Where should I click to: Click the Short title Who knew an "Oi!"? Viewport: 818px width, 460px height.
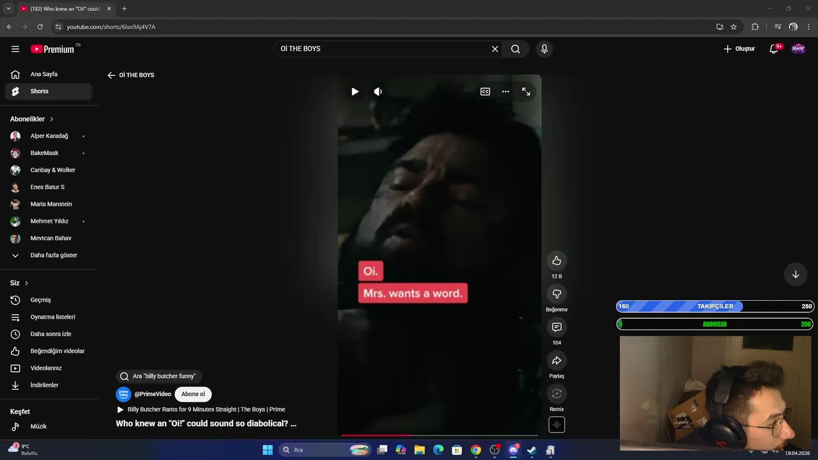[x=206, y=424]
